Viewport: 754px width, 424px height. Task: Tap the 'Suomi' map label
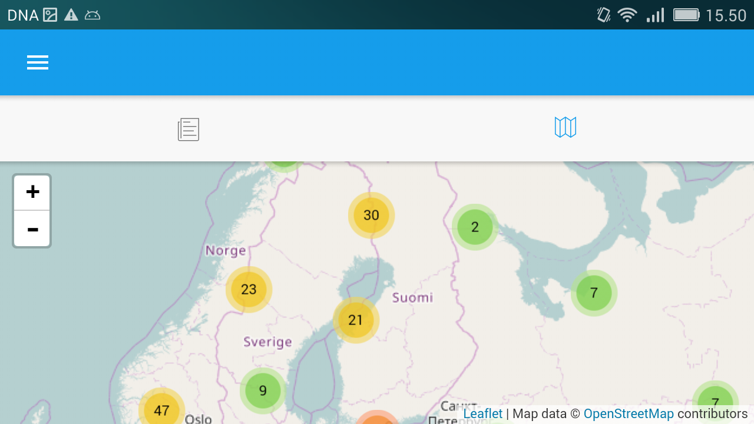(x=412, y=297)
